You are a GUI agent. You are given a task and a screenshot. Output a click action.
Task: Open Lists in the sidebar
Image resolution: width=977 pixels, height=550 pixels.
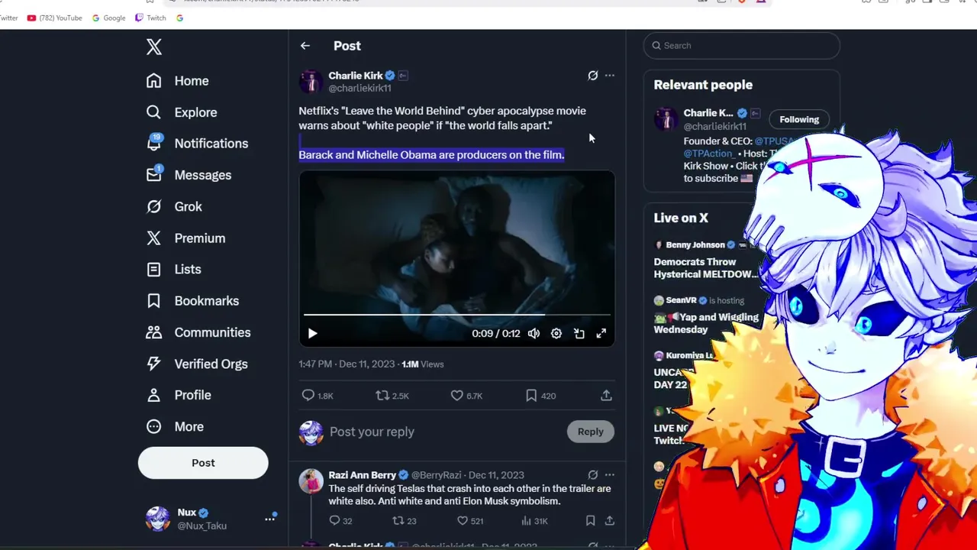174,270
